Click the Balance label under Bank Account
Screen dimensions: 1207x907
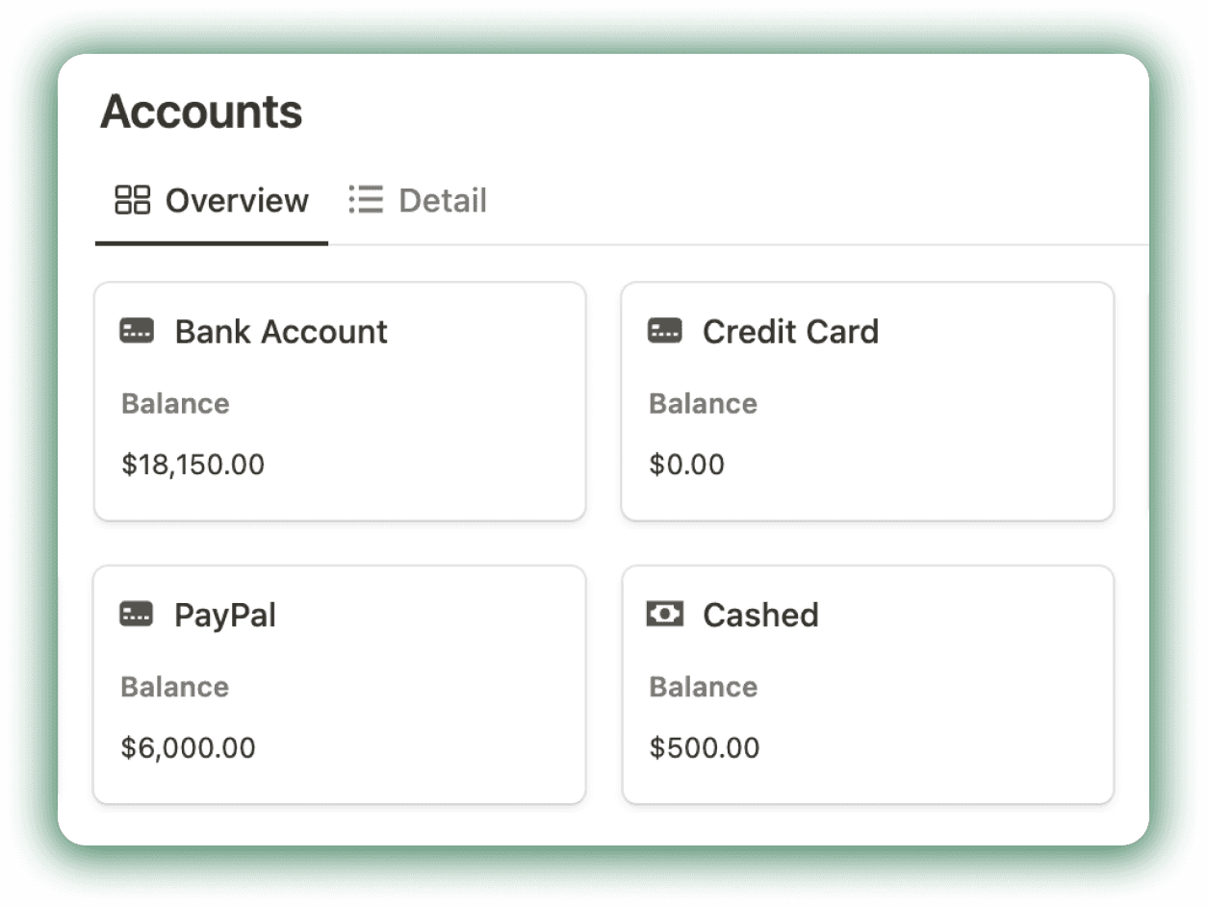coord(174,404)
